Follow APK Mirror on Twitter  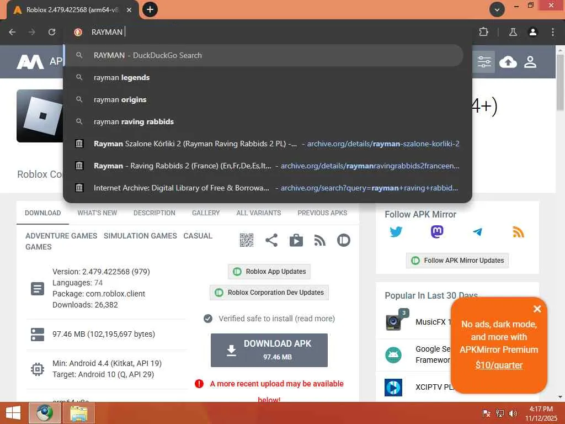(x=396, y=232)
